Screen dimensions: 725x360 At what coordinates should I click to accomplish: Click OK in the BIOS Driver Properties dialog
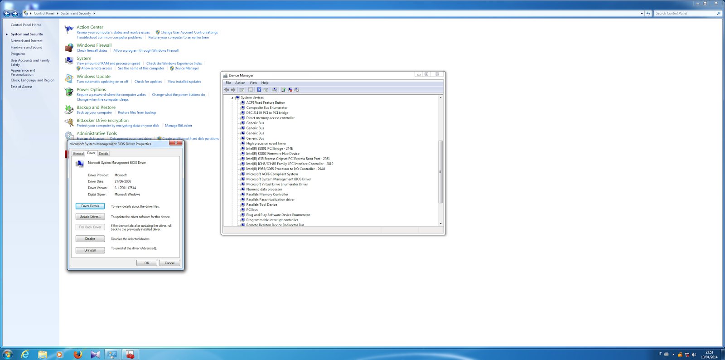[x=147, y=263]
